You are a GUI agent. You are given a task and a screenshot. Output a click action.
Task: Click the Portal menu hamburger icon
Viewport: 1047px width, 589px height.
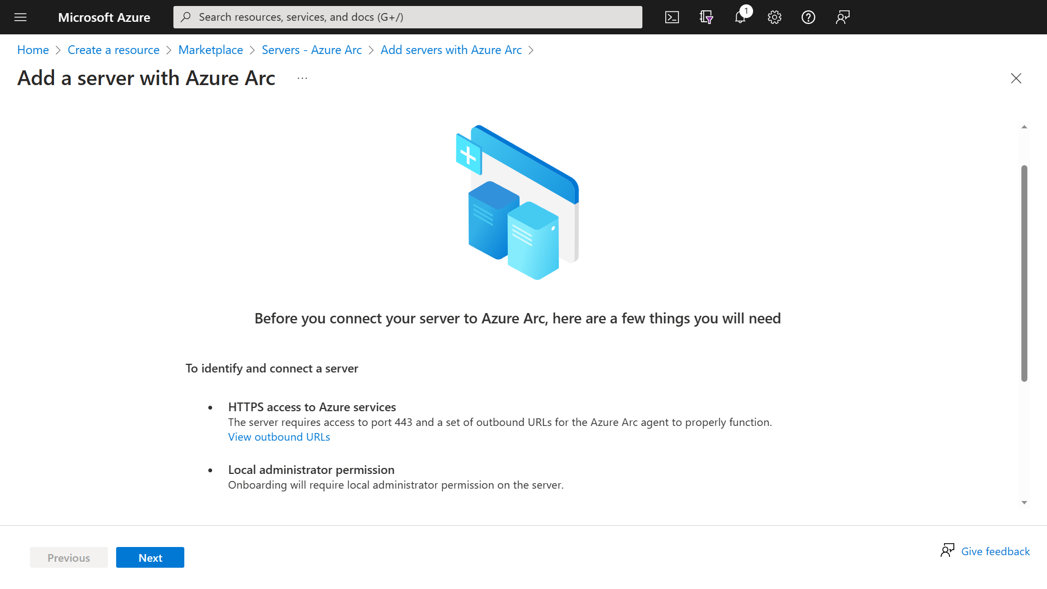point(20,16)
